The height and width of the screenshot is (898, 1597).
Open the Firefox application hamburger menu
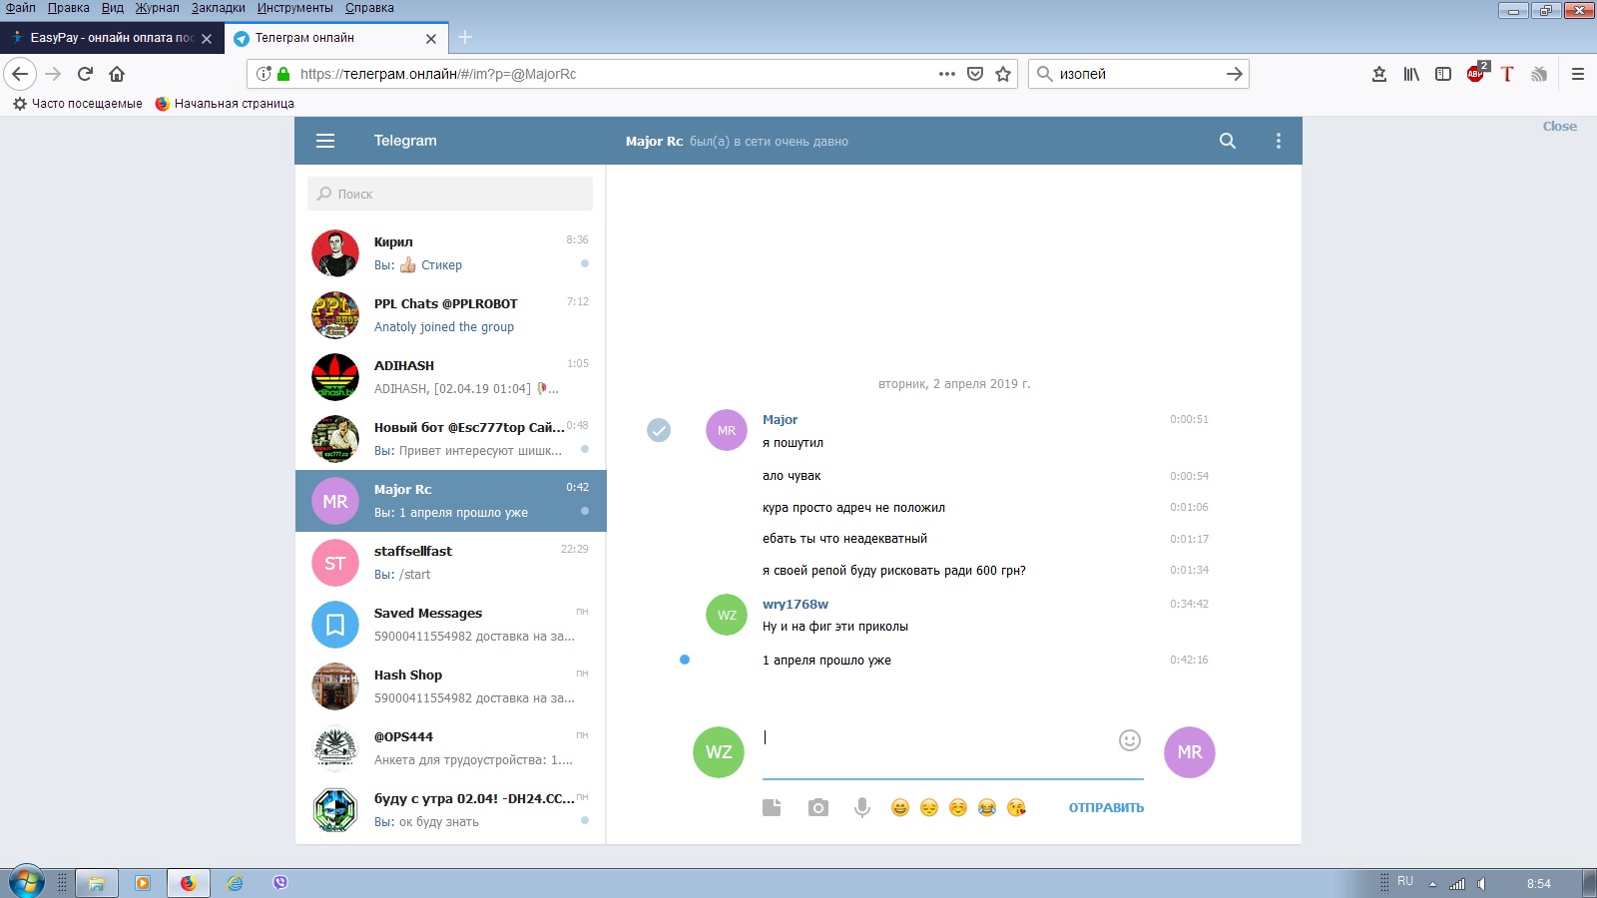(x=1578, y=74)
